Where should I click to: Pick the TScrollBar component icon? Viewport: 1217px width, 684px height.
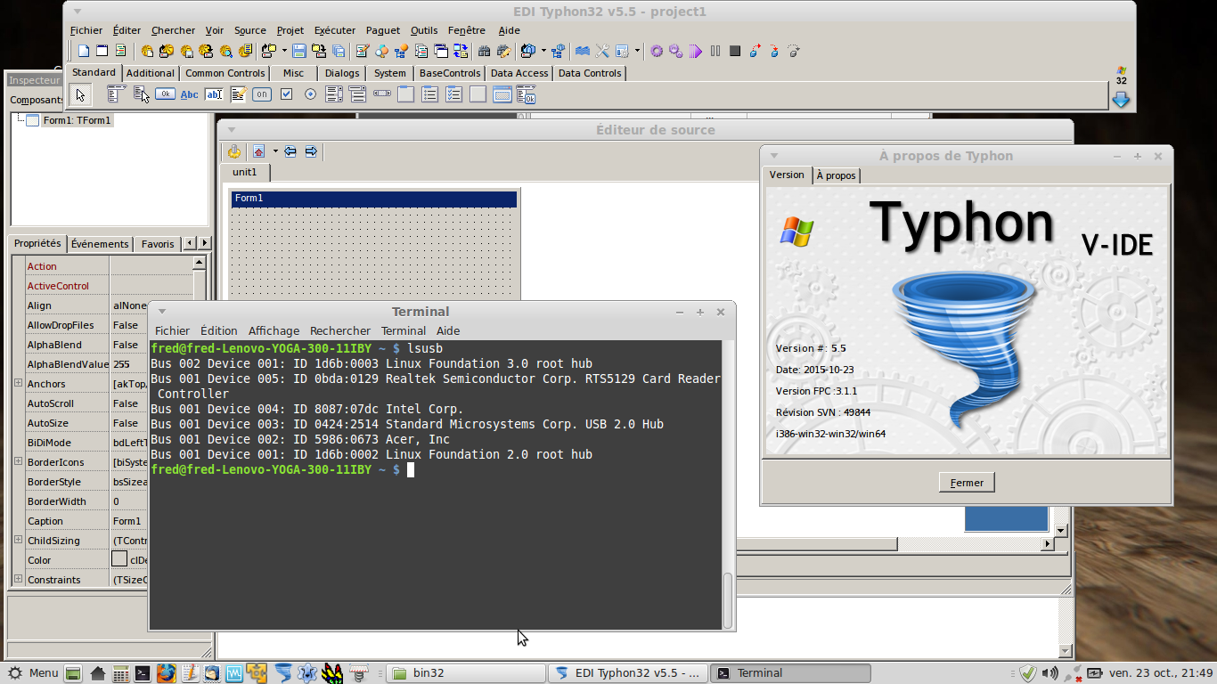pos(382,94)
